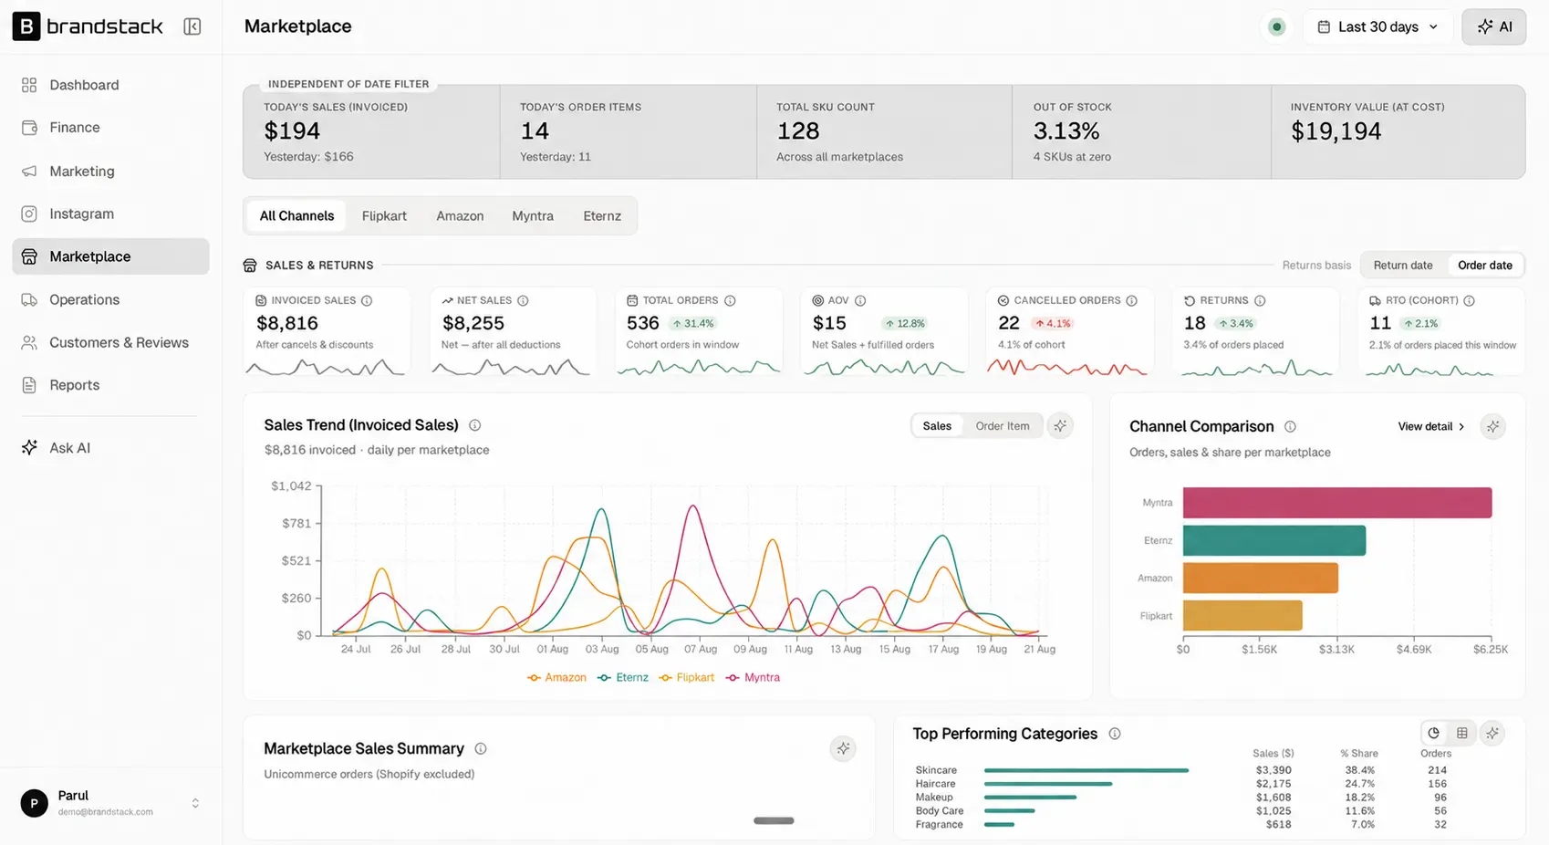Switch to the Amazon channel tab

tap(460, 216)
